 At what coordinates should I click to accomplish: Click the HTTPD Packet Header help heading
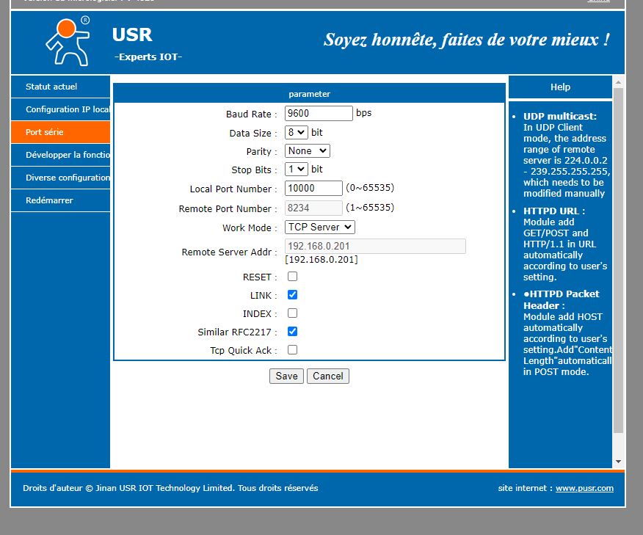[561, 299]
